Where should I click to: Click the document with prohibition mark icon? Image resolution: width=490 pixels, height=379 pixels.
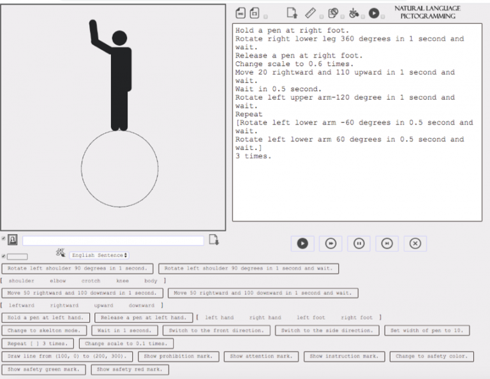[333, 13]
